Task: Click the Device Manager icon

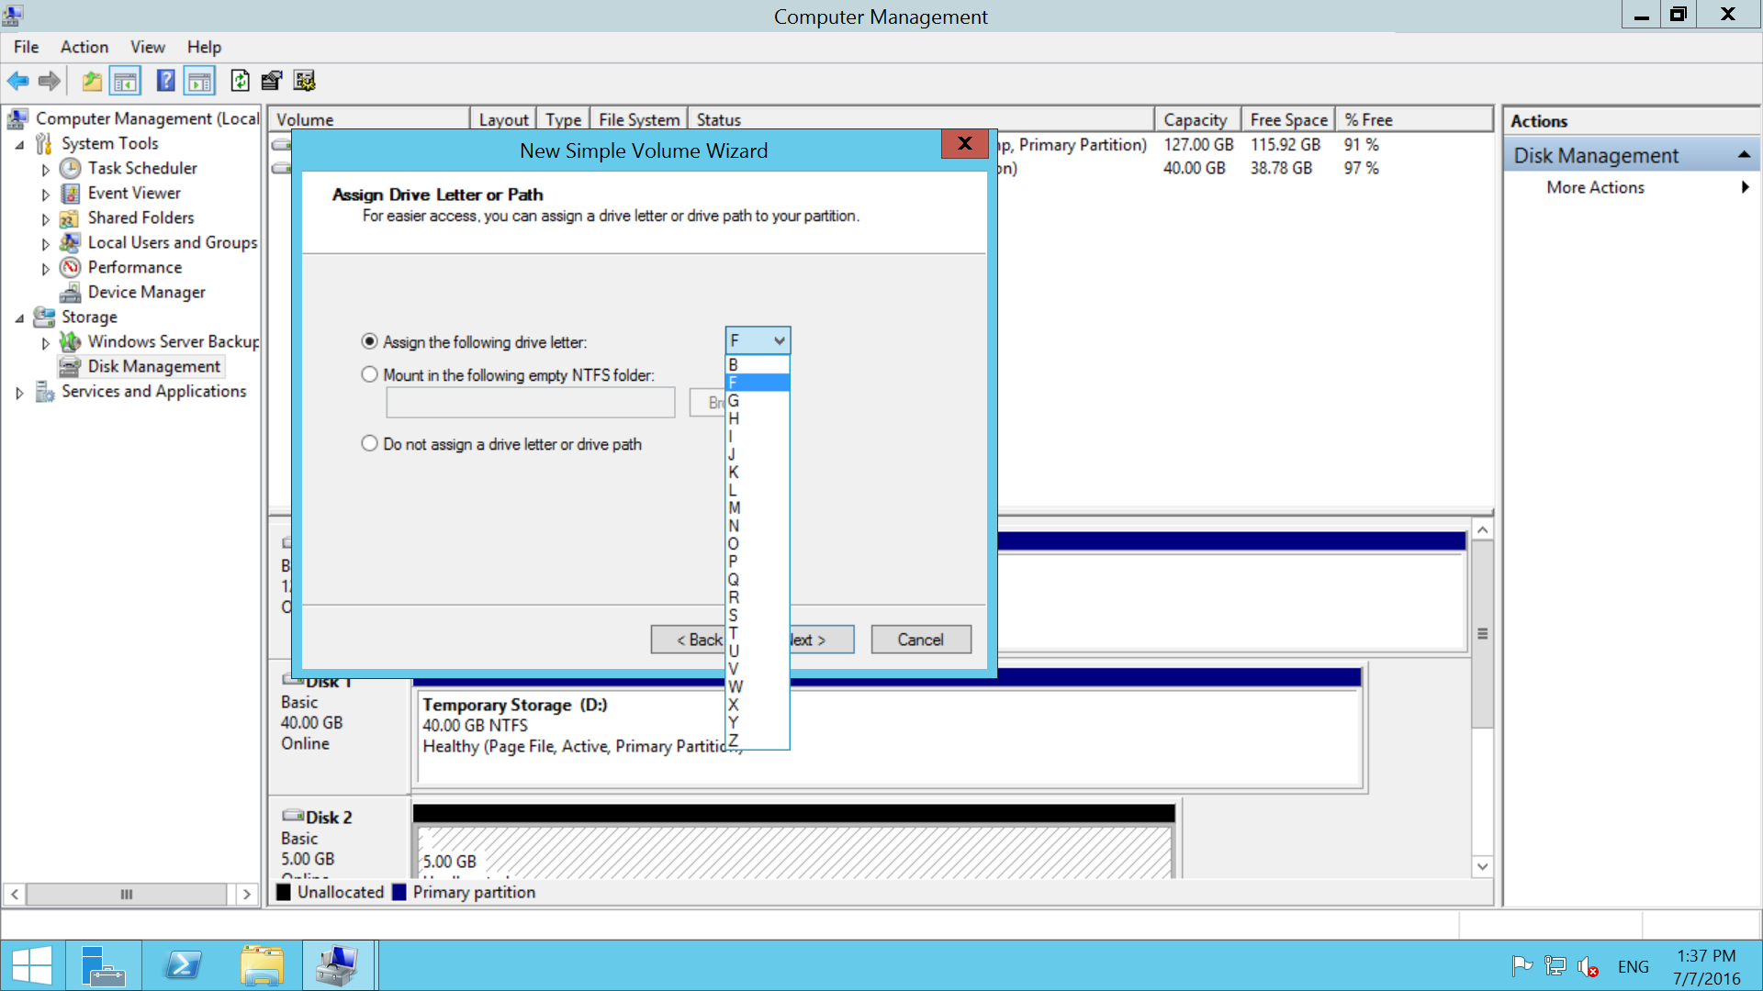Action: [70, 292]
